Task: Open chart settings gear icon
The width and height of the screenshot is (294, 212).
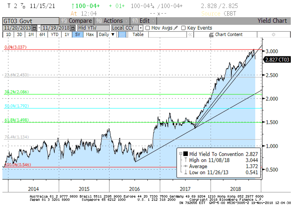Action: [274, 34]
